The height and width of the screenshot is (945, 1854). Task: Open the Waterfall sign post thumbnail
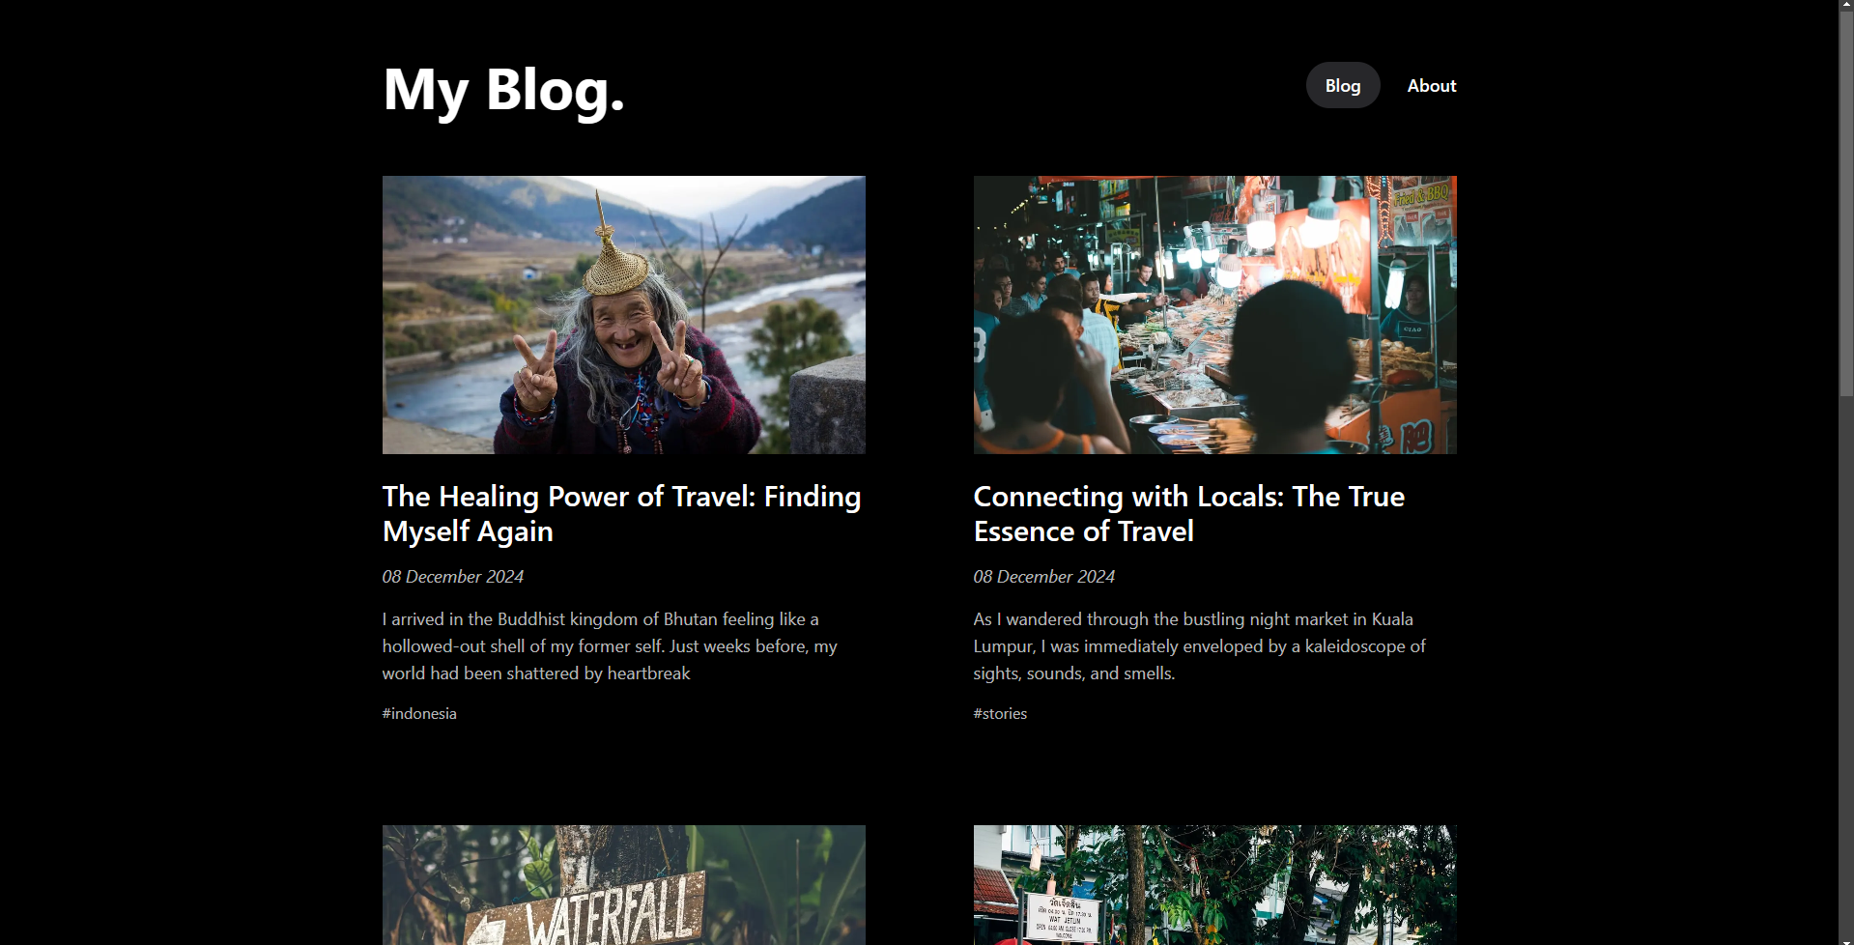[624, 885]
